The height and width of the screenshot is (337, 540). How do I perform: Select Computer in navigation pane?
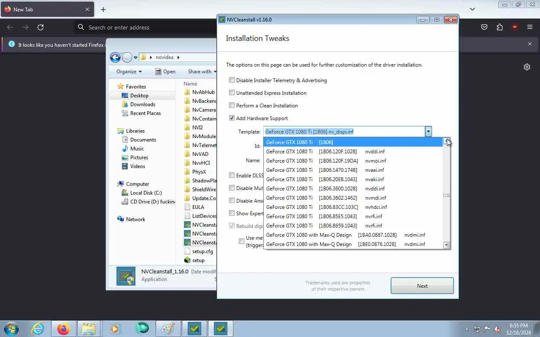tap(133, 184)
